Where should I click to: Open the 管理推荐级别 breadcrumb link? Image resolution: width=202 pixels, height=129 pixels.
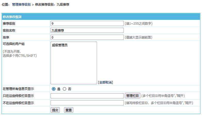click(21, 5)
